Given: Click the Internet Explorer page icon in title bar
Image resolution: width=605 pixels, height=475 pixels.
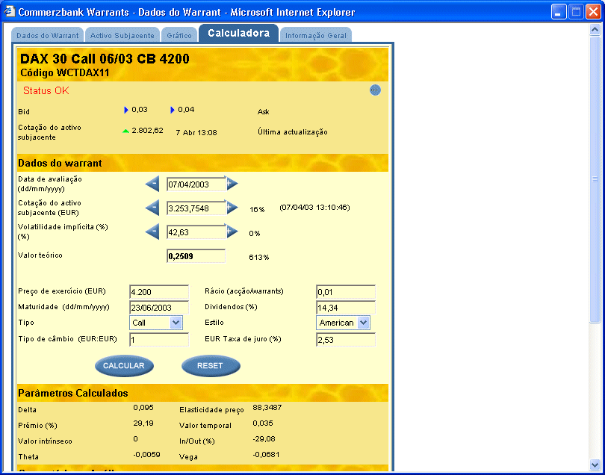Looking at the screenshot, I should pos(10,11).
